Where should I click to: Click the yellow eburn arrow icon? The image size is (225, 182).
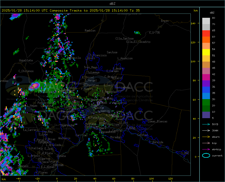[x=206, y=137]
